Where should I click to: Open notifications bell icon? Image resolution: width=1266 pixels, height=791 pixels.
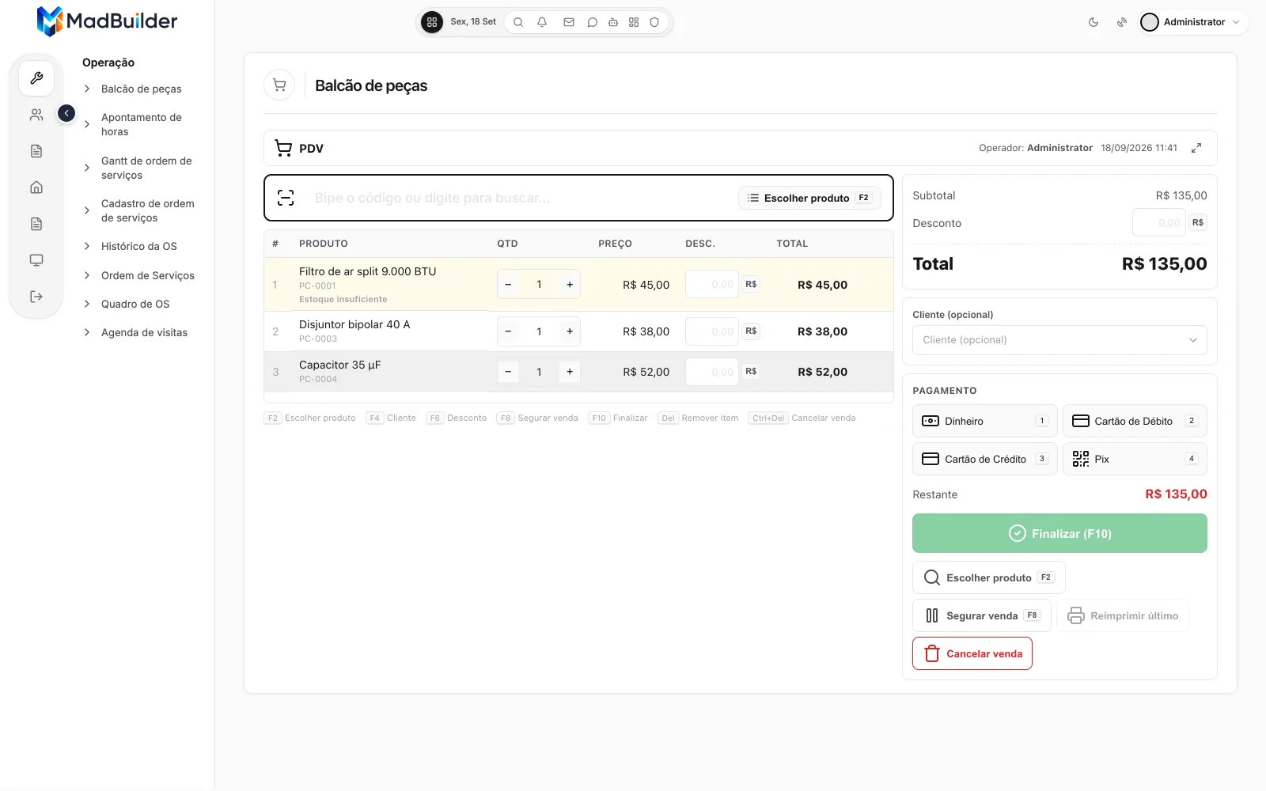click(542, 22)
